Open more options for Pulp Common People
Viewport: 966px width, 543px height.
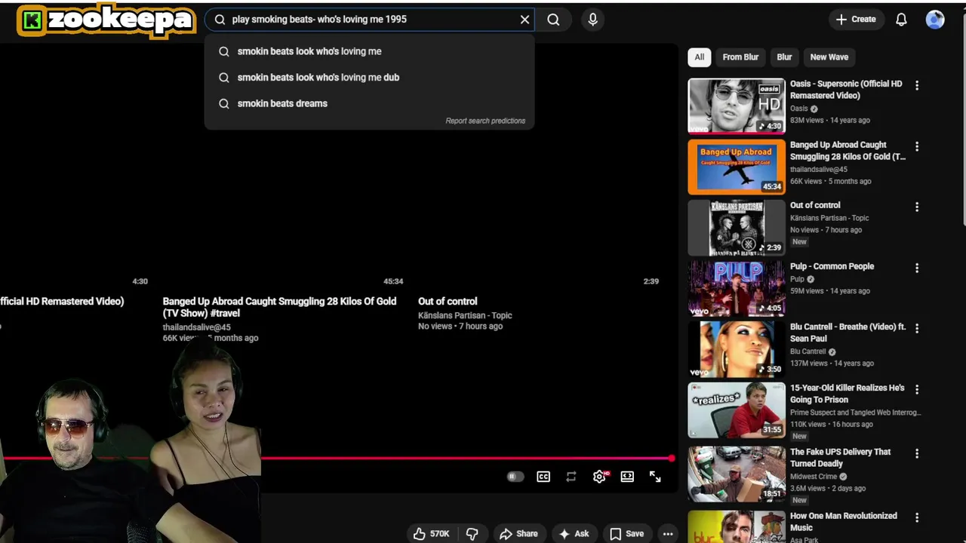pos(917,268)
